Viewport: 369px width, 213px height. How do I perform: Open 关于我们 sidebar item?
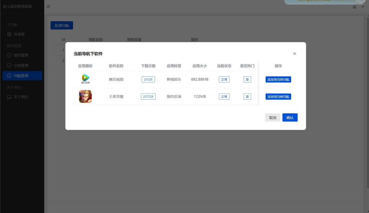[21, 97]
